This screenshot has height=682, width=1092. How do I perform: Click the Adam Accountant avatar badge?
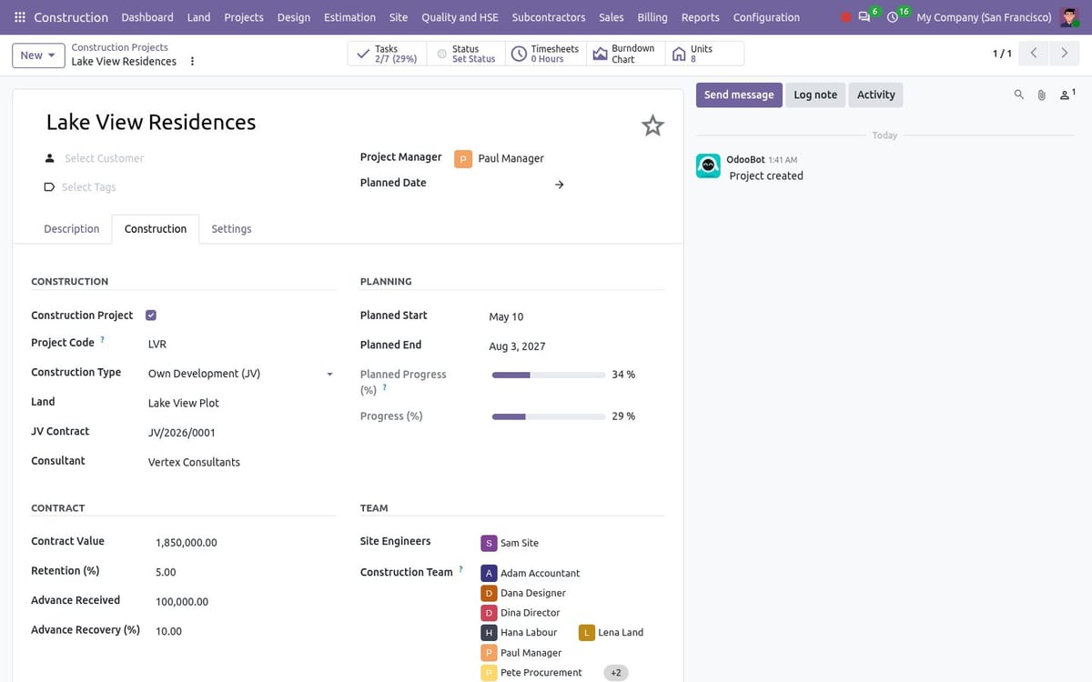pyautogui.click(x=489, y=573)
